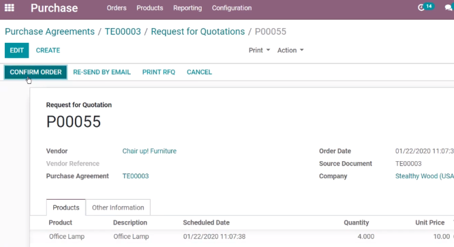This screenshot has width=454, height=247.
Task: Click the Create button
Action: click(48, 50)
